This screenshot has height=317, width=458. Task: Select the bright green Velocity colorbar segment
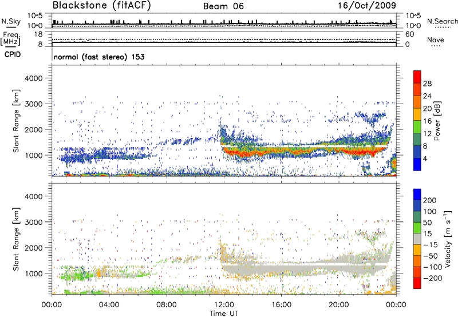[417, 228]
